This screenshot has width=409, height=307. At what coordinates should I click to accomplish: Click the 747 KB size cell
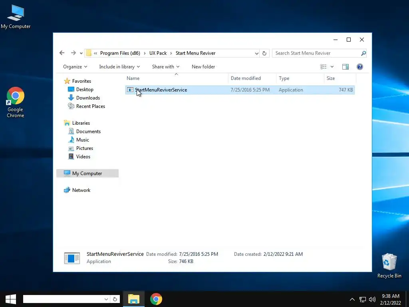coord(345,90)
